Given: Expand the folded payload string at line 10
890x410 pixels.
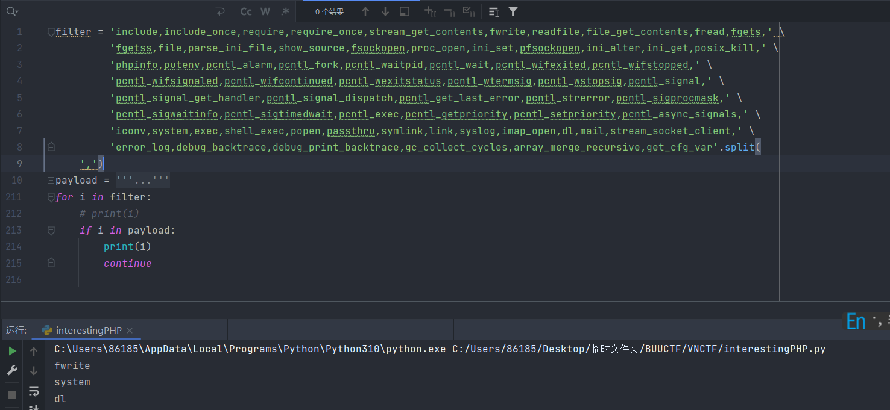Looking at the screenshot, I should (51, 180).
